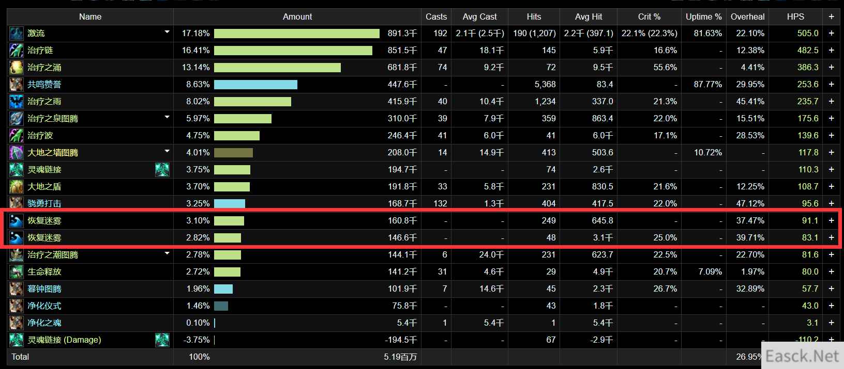Sort by the Uptime % column header
The image size is (844, 369).
(x=704, y=17)
